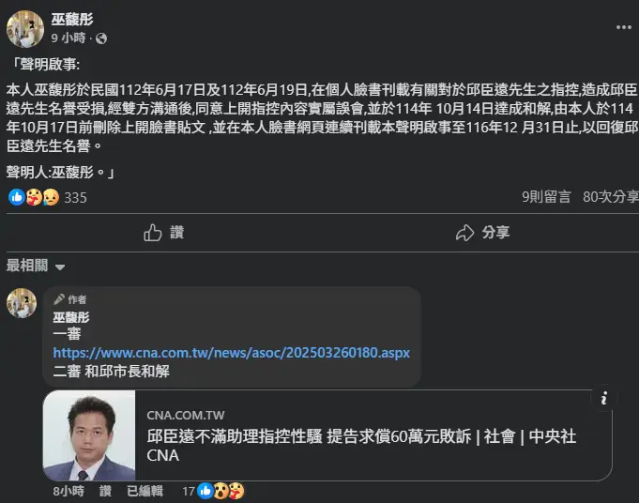Screen dimensions: 639x503
Task: Click the author name 巫馥彤 on the post
Action: tap(71, 20)
